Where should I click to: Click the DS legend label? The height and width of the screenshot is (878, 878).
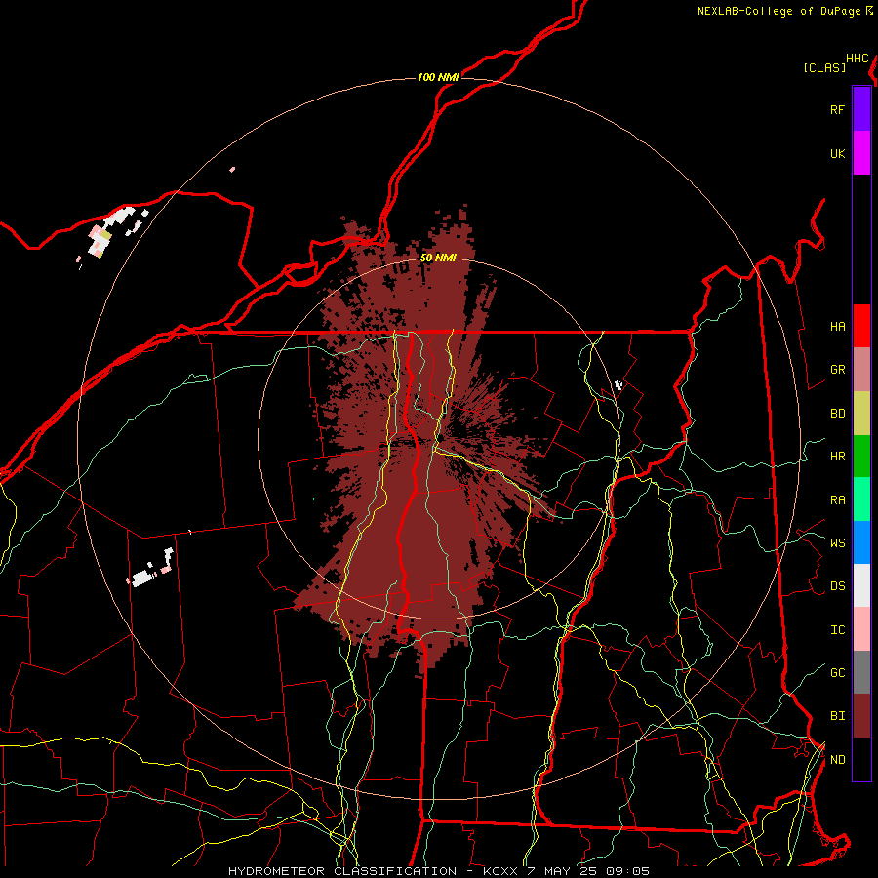tap(837, 585)
